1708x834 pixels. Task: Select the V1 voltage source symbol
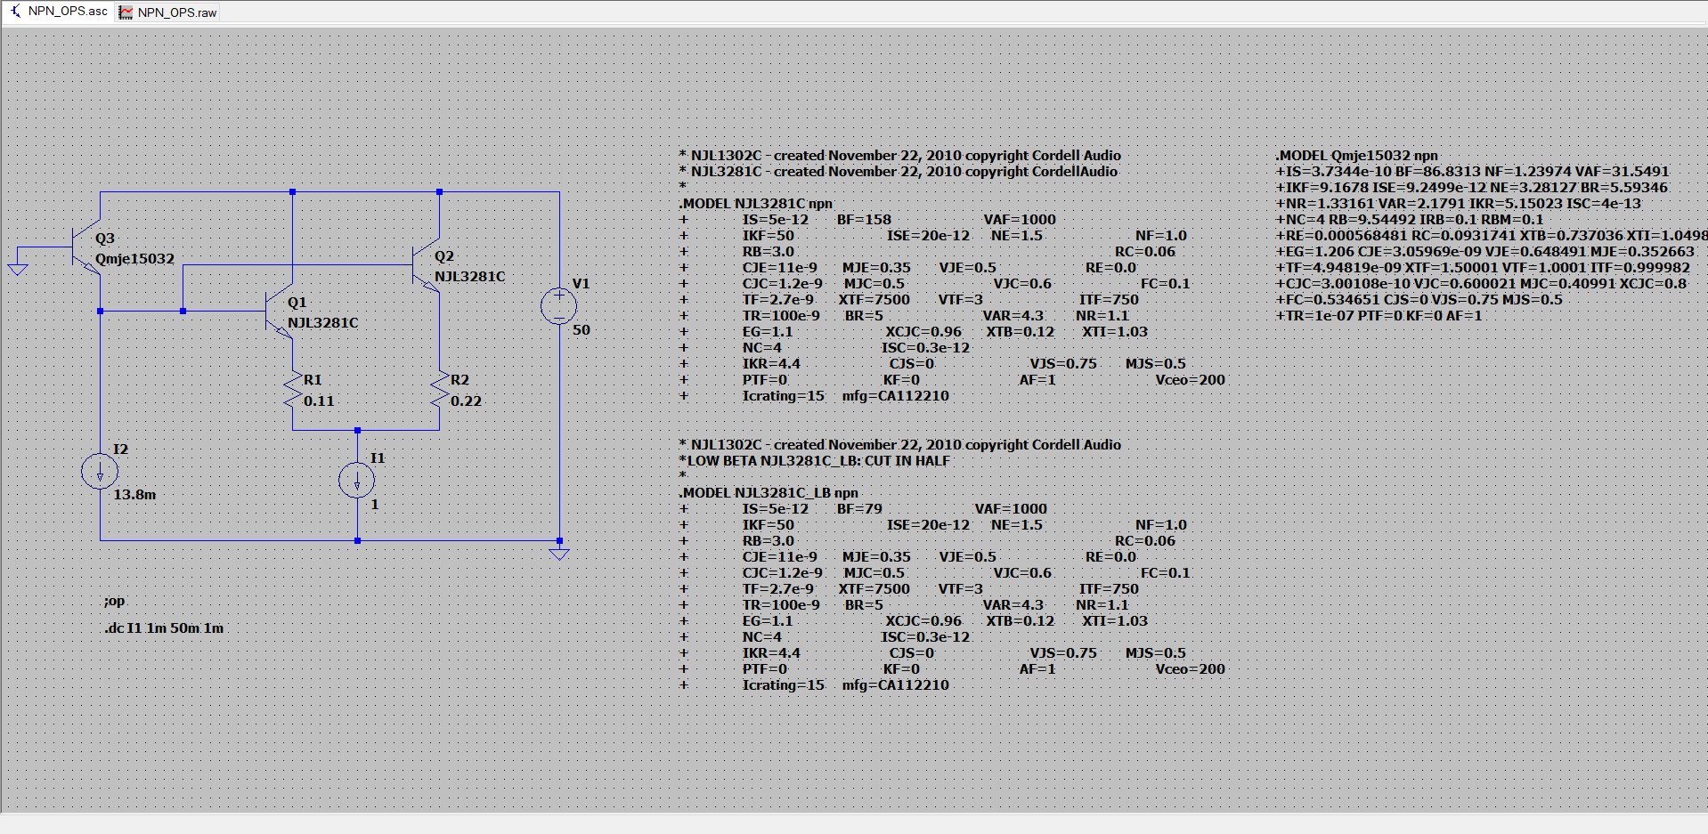click(559, 306)
